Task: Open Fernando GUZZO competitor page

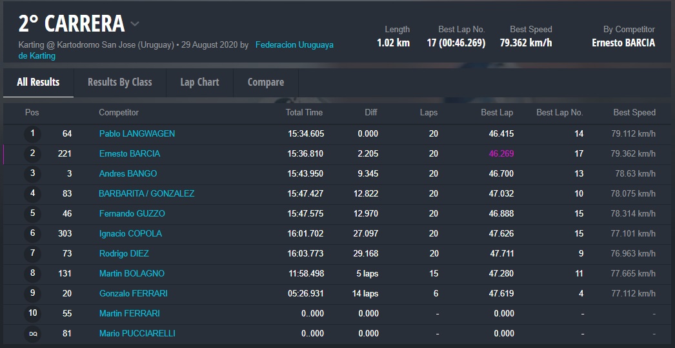Action: click(132, 213)
